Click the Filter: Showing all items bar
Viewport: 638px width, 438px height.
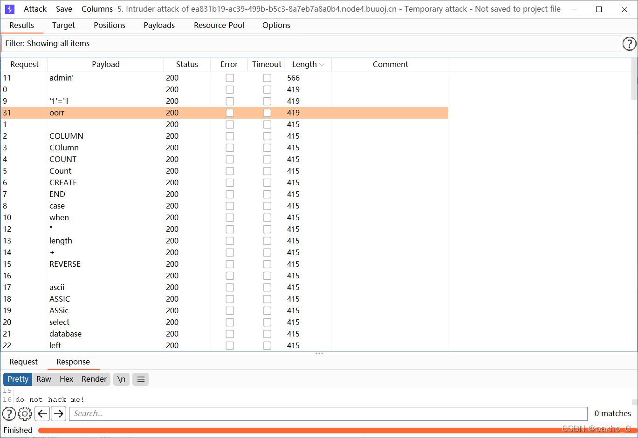311,43
